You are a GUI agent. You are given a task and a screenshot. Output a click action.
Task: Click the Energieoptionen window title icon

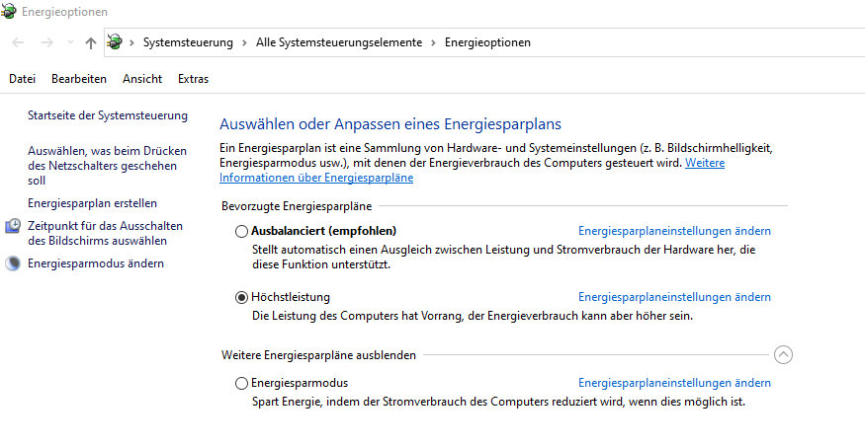[x=9, y=12]
